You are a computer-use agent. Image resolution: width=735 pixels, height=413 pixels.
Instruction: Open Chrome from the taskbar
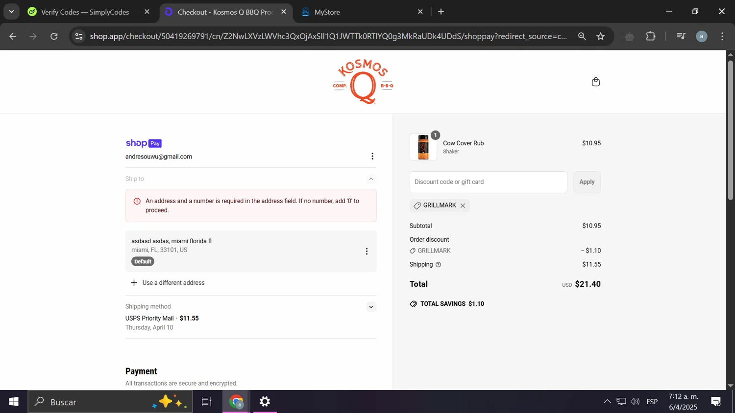click(237, 402)
